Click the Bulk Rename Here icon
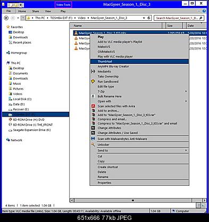Screen dimensions: 209x222 (x=93, y=96)
